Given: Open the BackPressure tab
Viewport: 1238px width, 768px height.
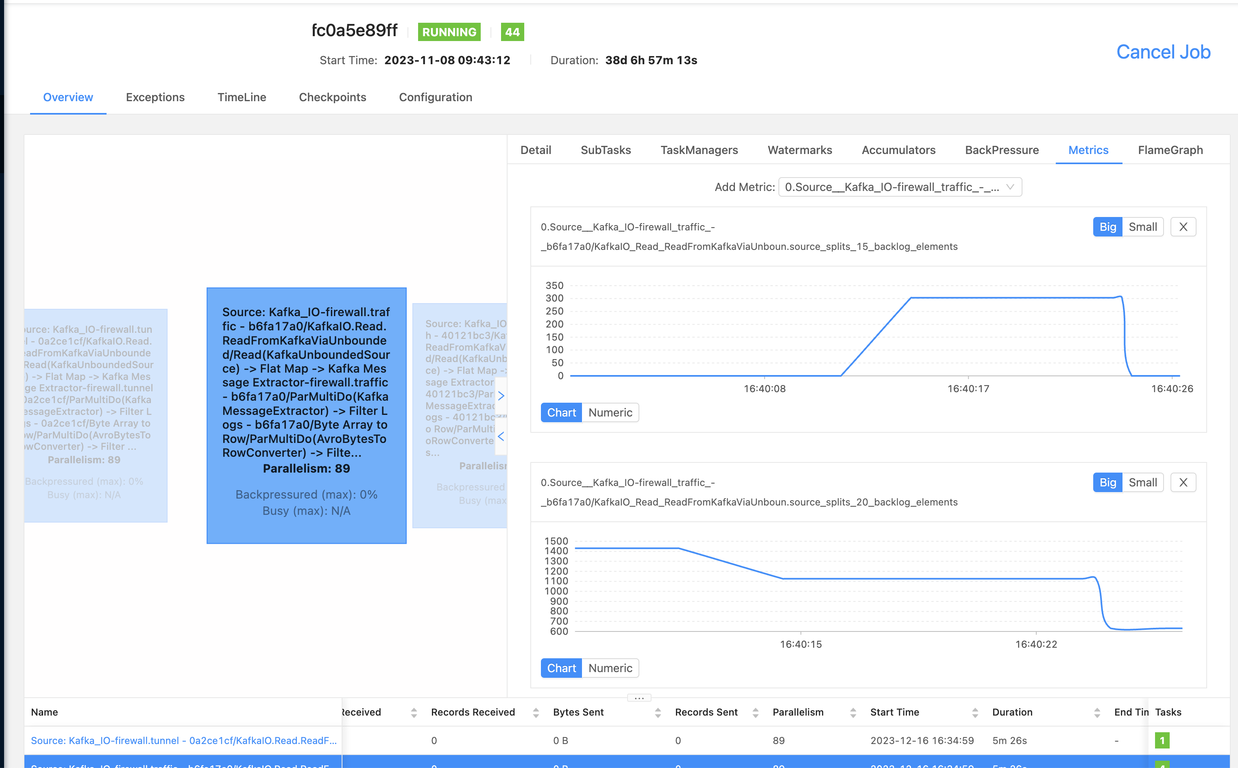Looking at the screenshot, I should [x=1001, y=150].
